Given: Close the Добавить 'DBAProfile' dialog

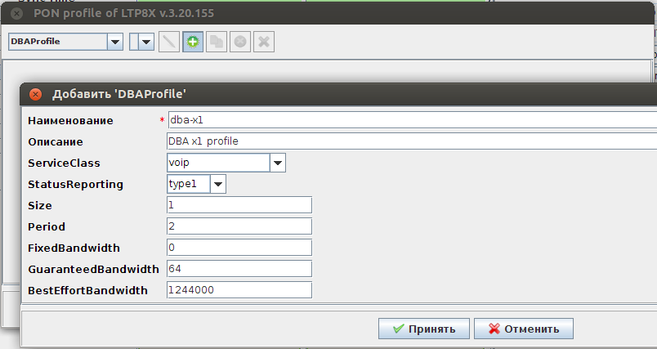Looking at the screenshot, I should tap(34, 94).
